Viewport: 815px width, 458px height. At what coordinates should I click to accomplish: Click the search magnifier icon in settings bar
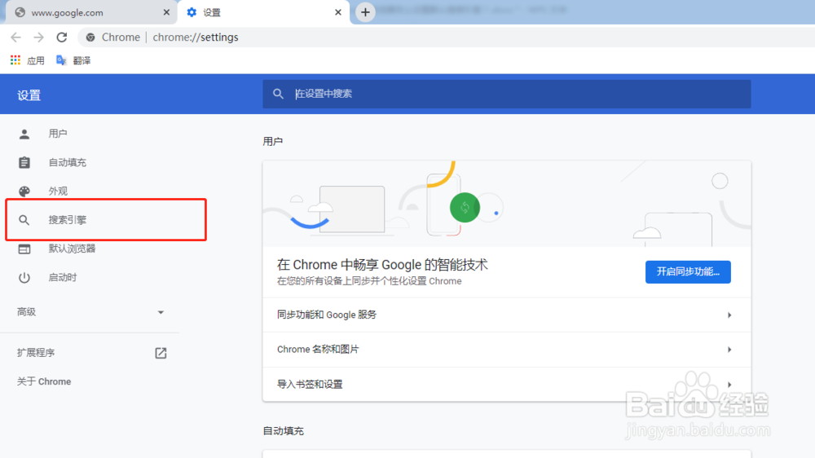(278, 94)
